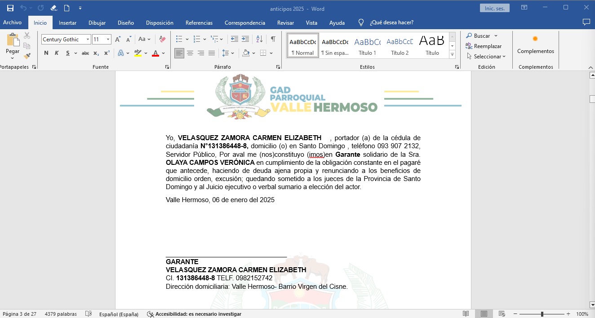Click the Reemplazar button
Viewport: 595px width, 318px height.
[484, 46]
